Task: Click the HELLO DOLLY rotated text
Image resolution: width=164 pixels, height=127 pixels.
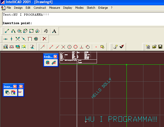Action: [x=101, y=88]
